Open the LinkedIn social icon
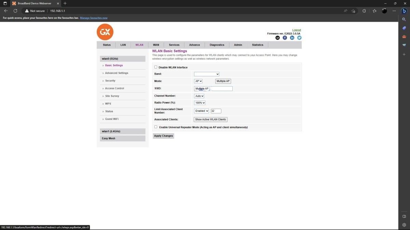This screenshot has height=230, width=410. (292, 38)
